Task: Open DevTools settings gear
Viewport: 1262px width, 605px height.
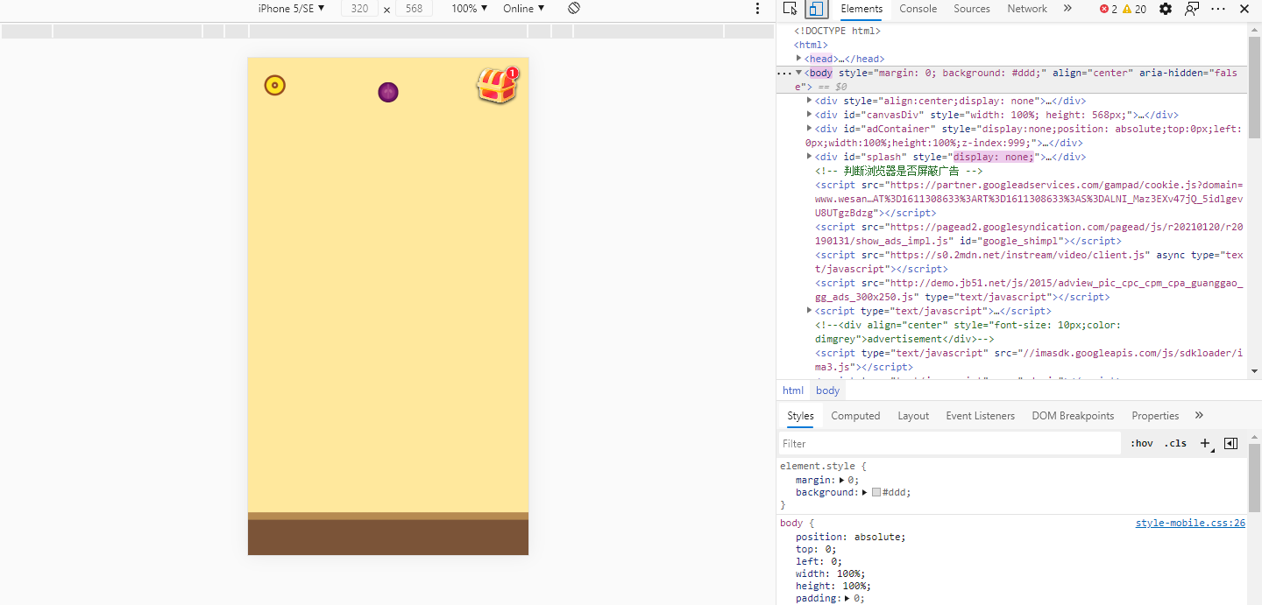Action: click(x=1165, y=9)
